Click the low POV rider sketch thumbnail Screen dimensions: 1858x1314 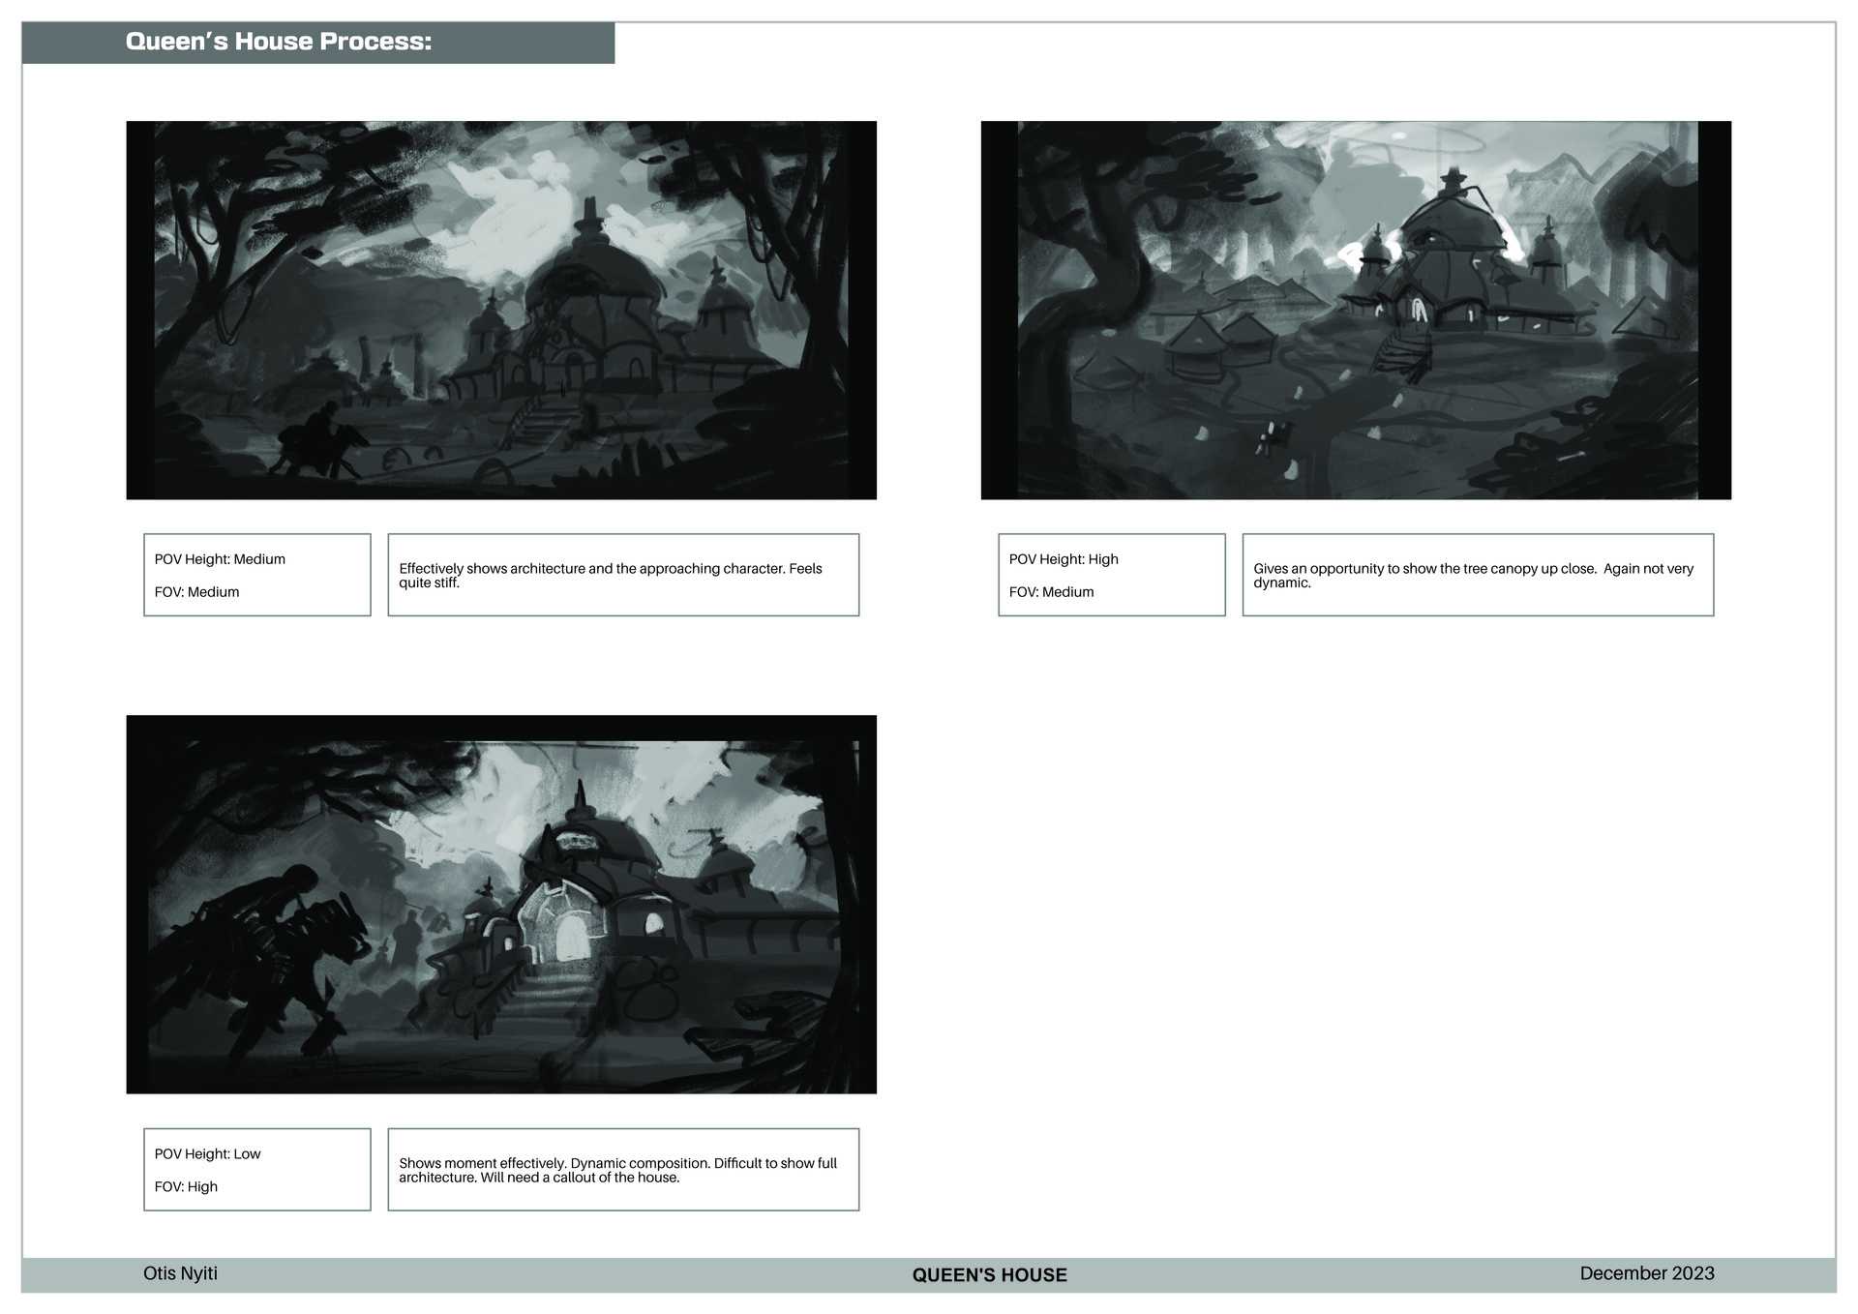point(501,904)
